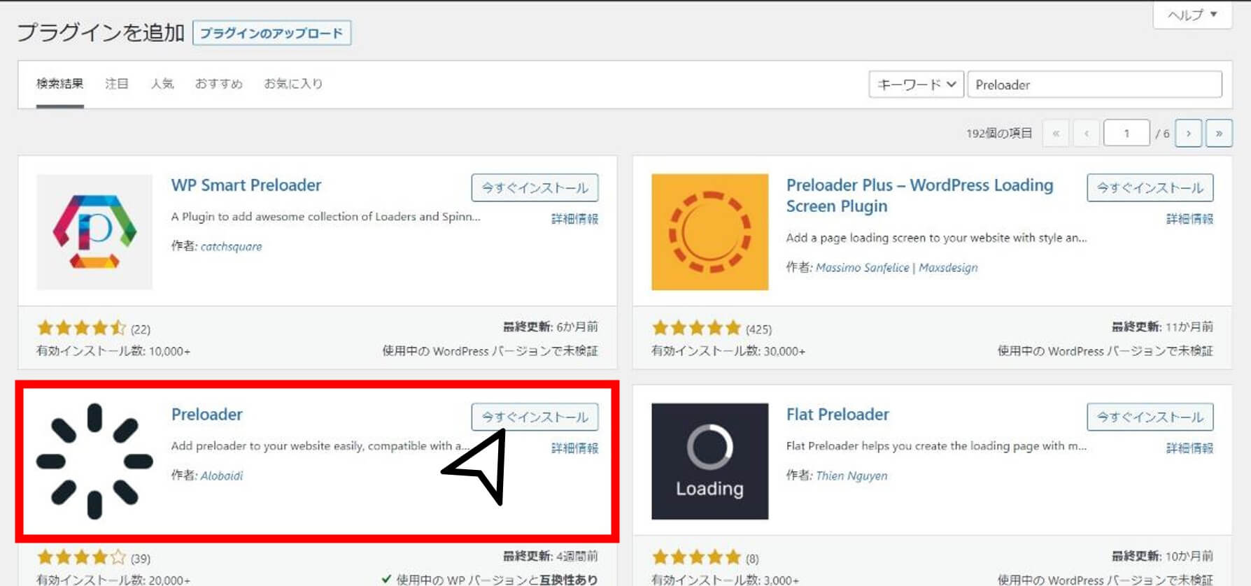Click 最終更新: 10か月前 text
This screenshot has height=586, width=1251.
coord(1162,556)
